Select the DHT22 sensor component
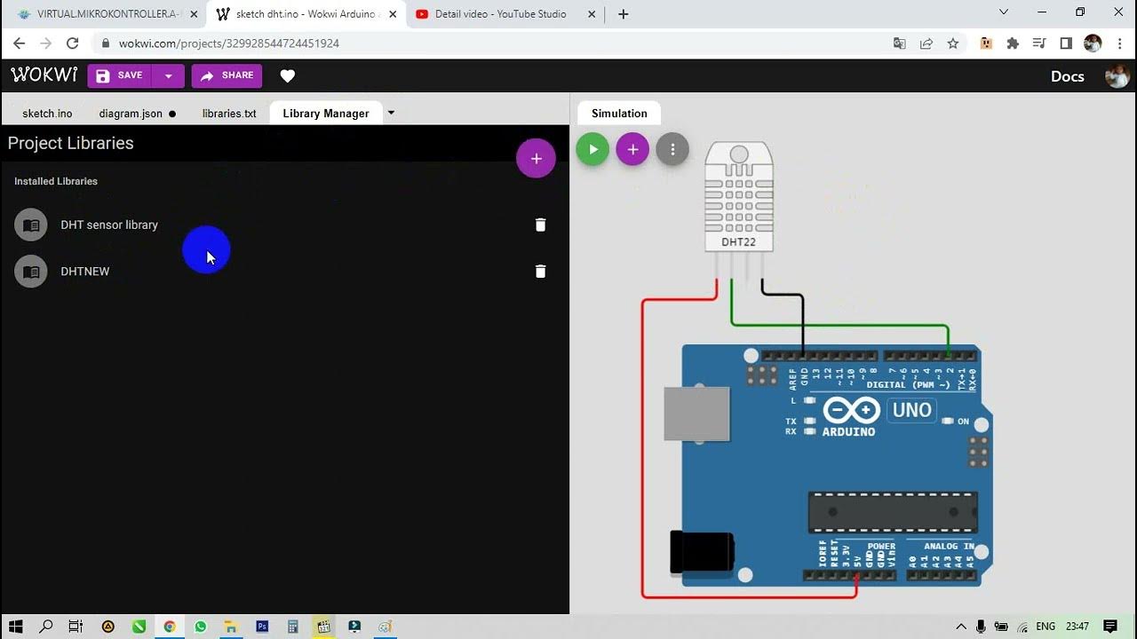The height and width of the screenshot is (639, 1137). [739, 197]
